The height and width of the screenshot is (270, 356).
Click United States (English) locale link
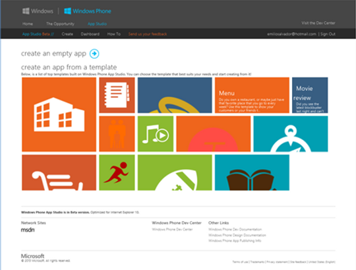pyautogui.click(x=322, y=262)
